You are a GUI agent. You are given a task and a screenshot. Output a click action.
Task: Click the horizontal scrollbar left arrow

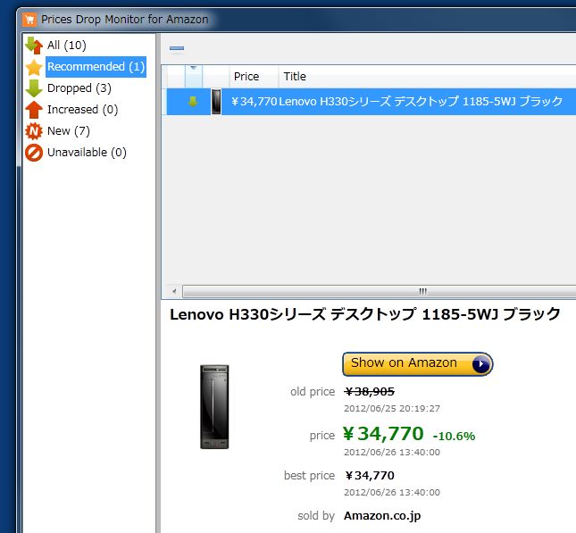point(174,291)
